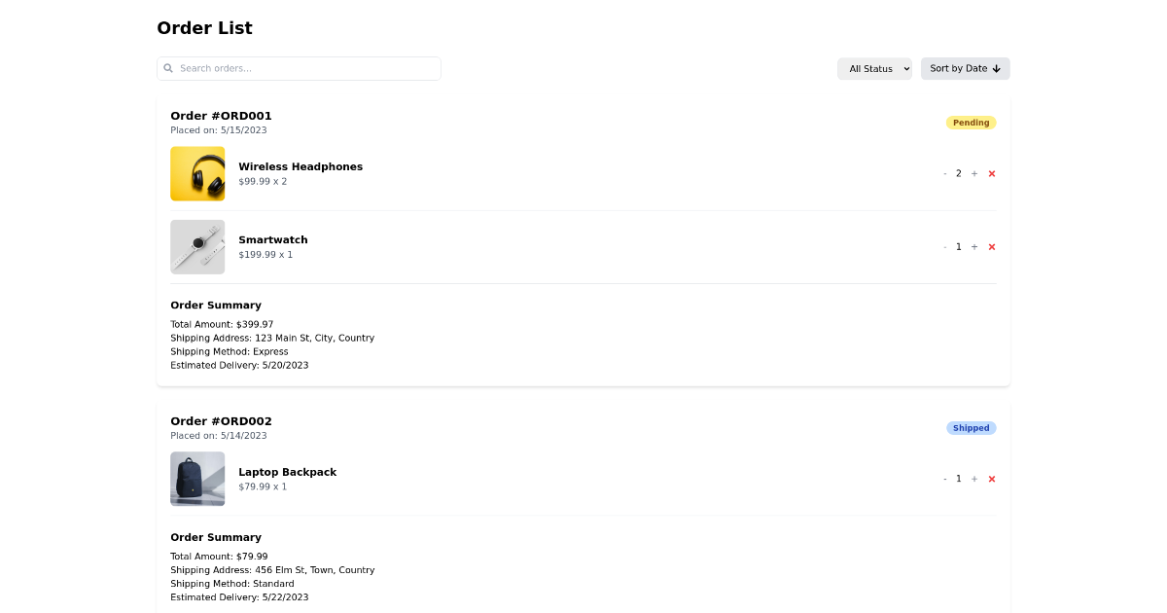Toggle the Shipped status badge on order ORD002
This screenshot has width=1167, height=613.
click(x=971, y=428)
